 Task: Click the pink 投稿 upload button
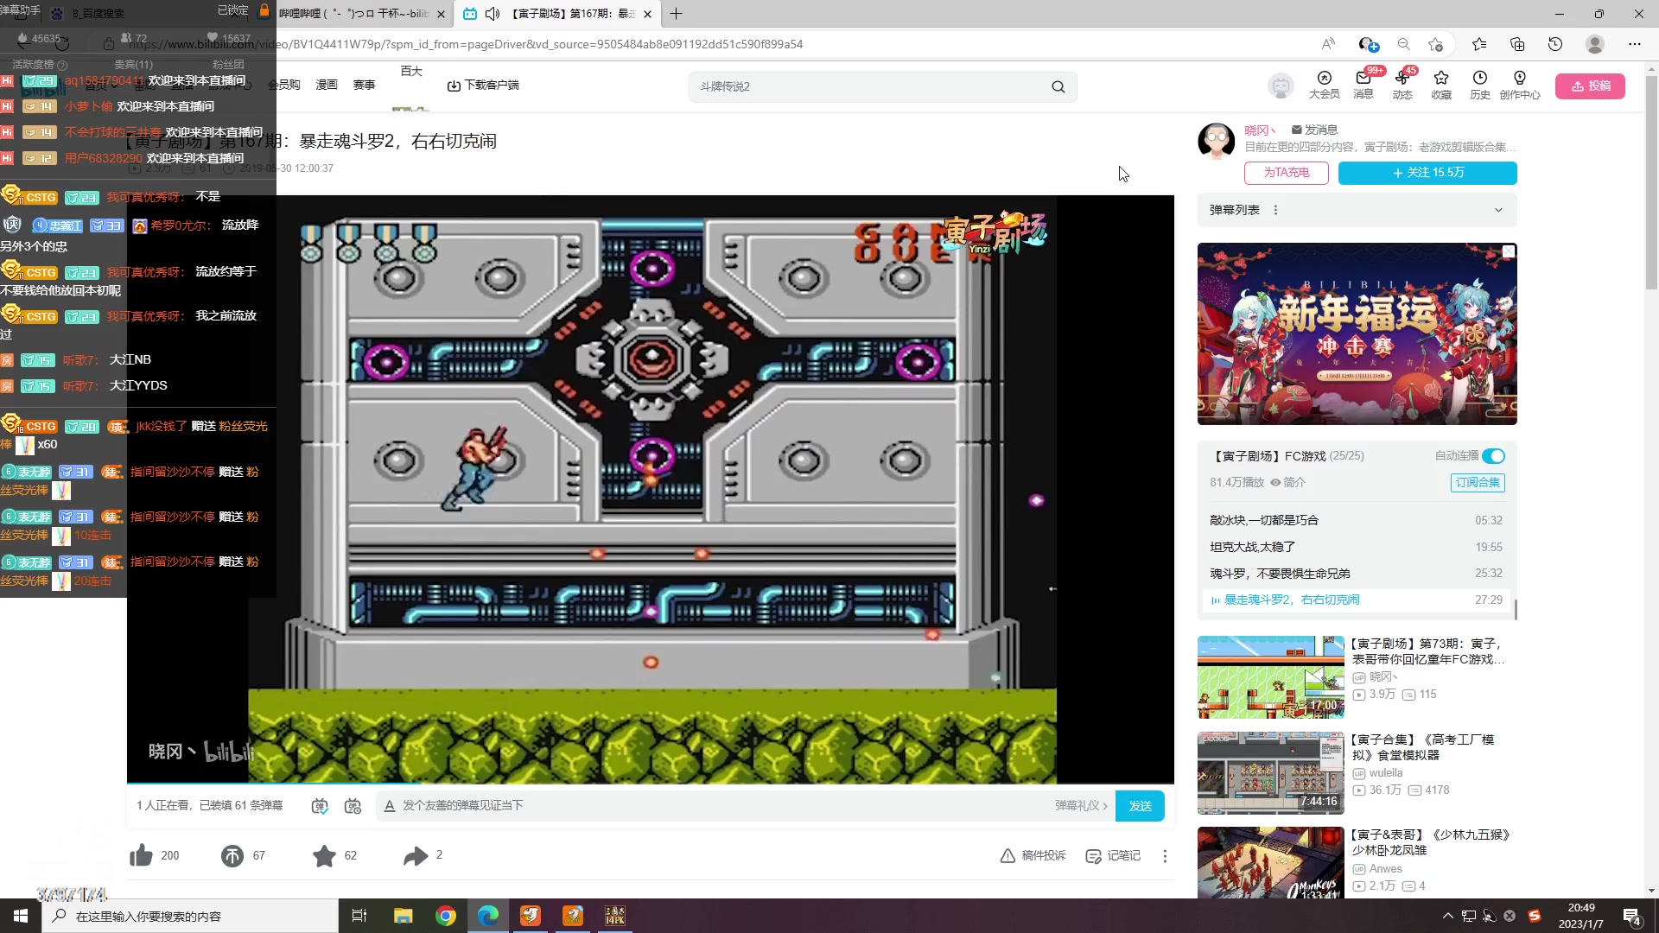point(1590,86)
